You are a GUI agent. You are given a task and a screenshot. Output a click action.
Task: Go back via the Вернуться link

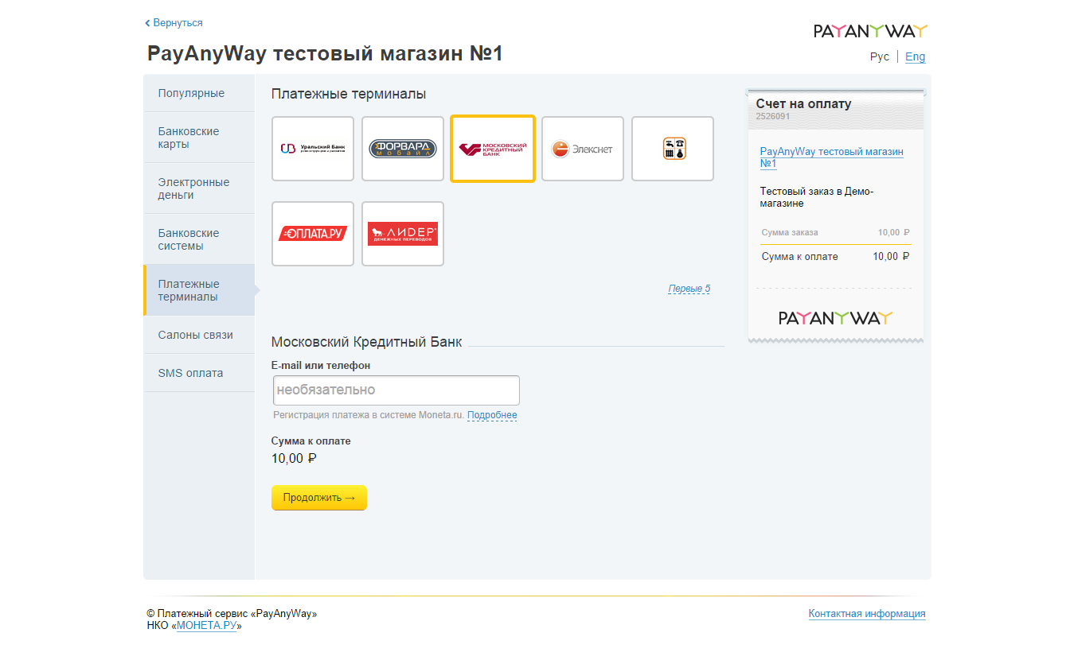pyautogui.click(x=174, y=23)
